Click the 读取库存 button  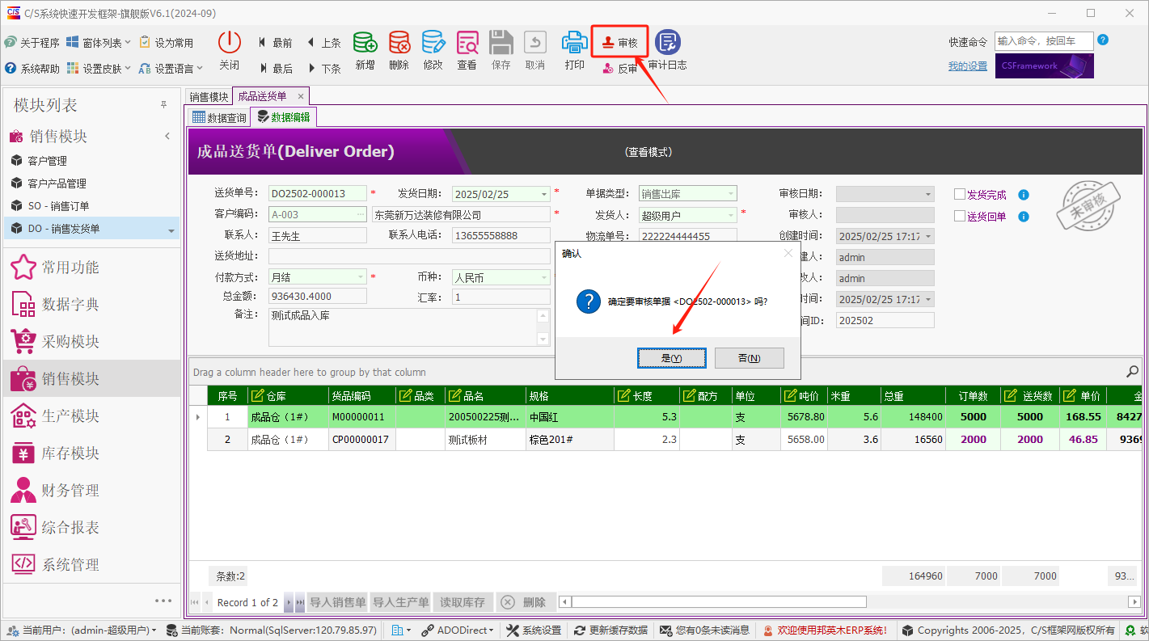(463, 602)
